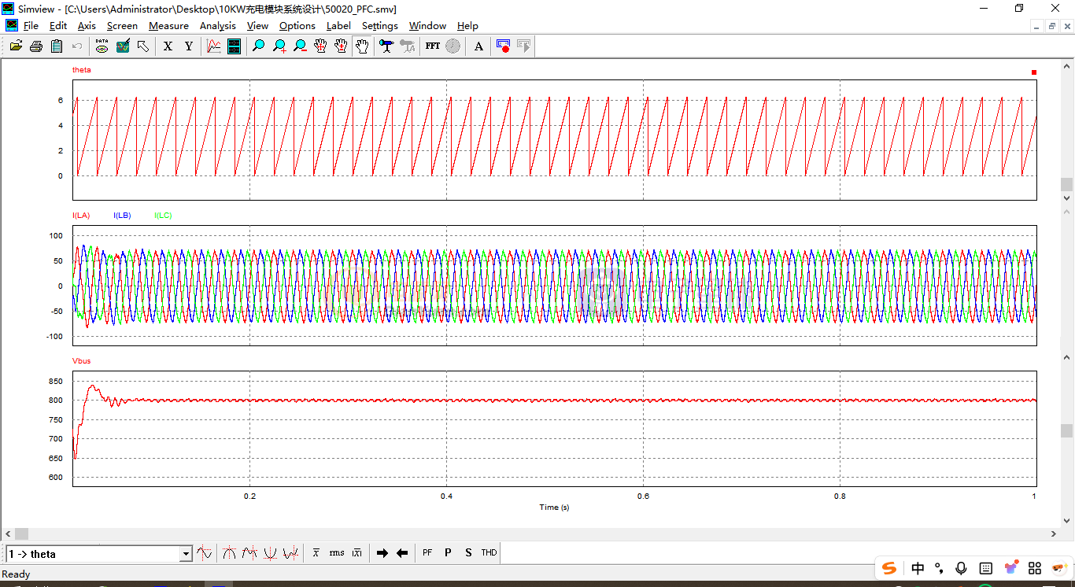This screenshot has height=587, width=1075.
Task: Toggle the pan hand tool in the toolbar
Action: (x=362, y=46)
